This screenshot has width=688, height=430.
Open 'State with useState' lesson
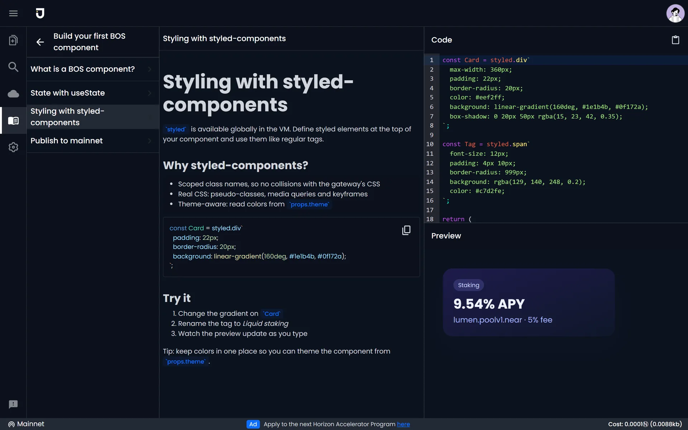(93, 93)
